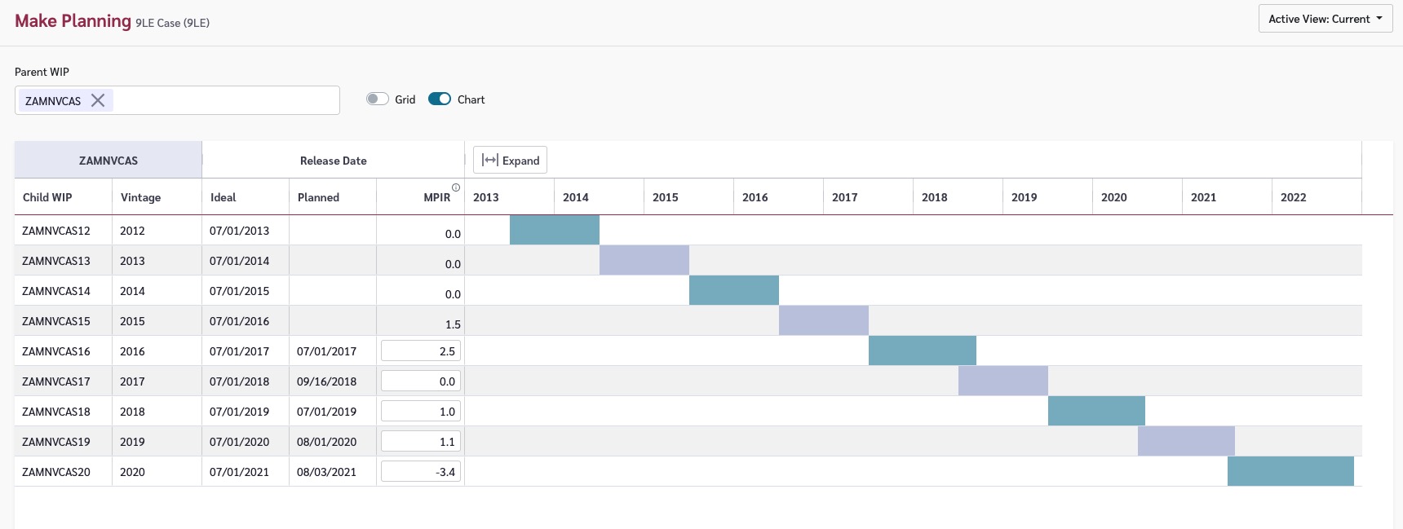
Task: Click the Child WIP column header
Action: [x=47, y=197]
